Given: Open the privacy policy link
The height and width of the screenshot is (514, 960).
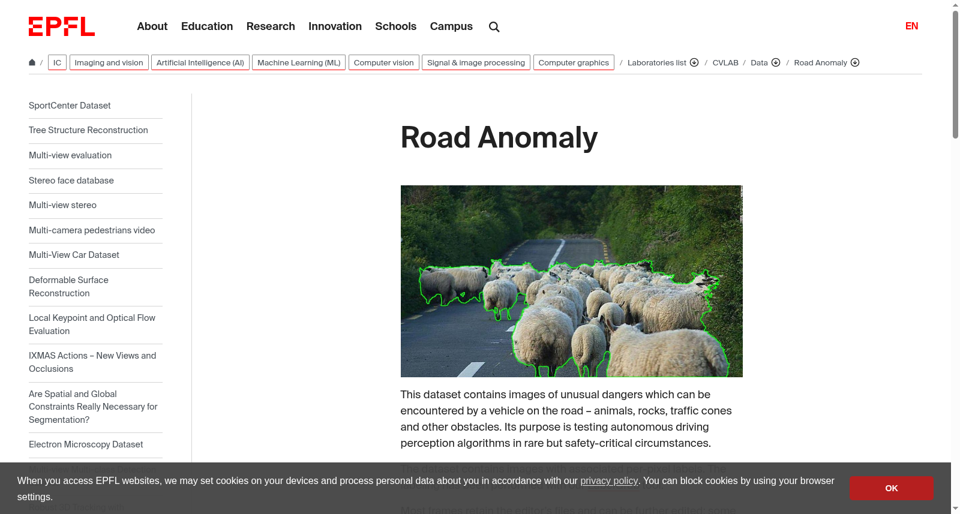Looking at the screenshot, I should (609, 481).
